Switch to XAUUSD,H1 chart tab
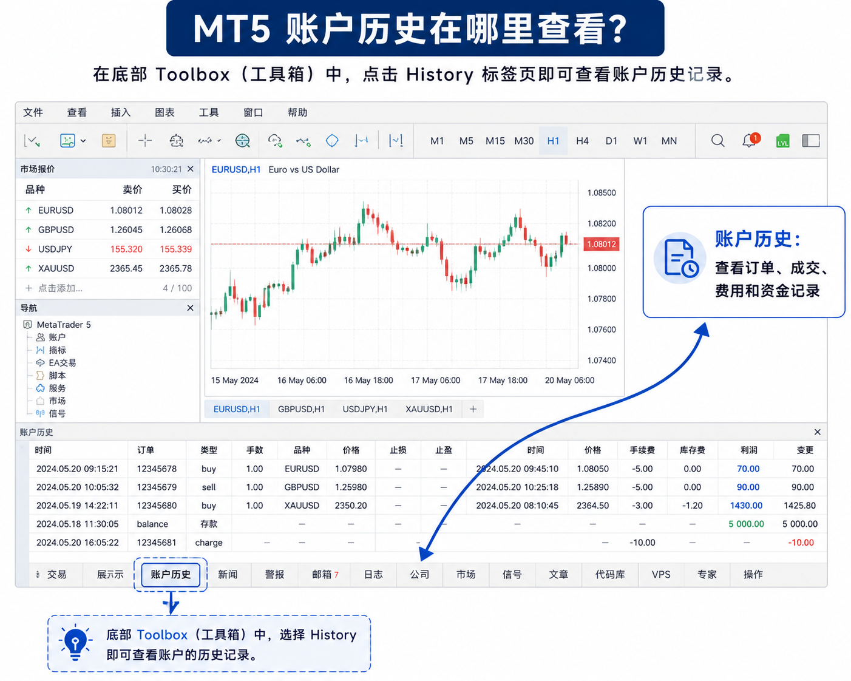The width and height of the screenshot is (851, 681). click(x=429, y=409)
